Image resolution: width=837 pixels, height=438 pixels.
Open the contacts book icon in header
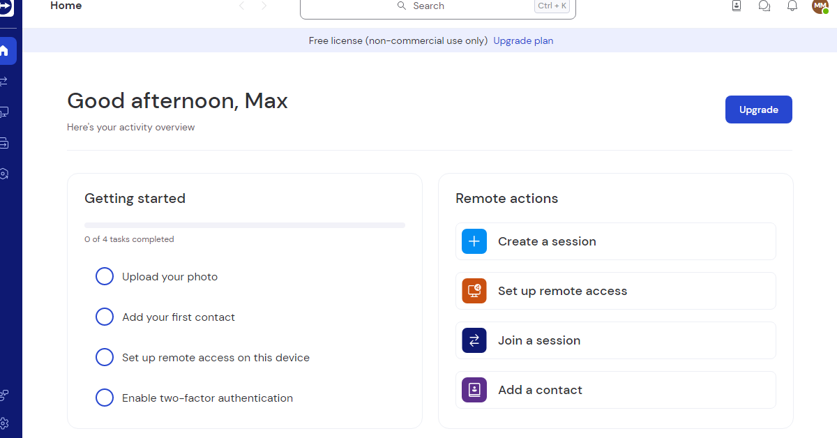tap(737, 6)
